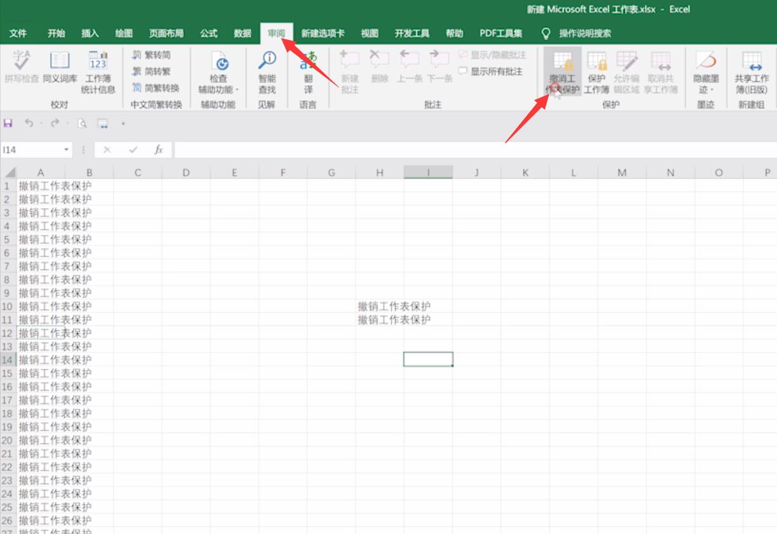Click the redo arrow in quick access toolbar

coord(55,123)
